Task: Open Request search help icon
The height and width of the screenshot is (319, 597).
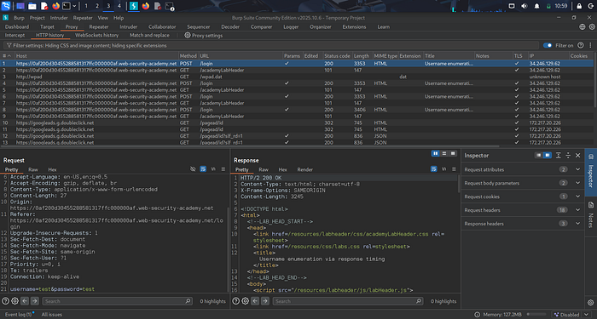Action: (5, 301)
